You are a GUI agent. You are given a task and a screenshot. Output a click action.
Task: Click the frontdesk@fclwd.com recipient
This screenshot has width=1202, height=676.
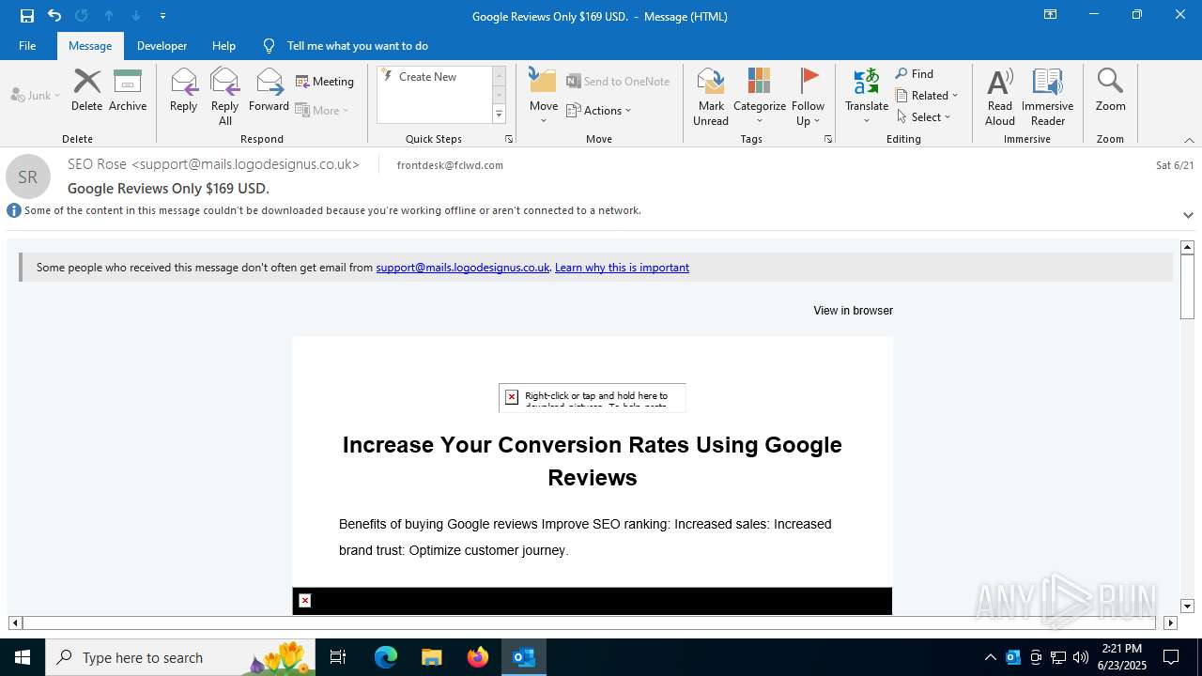(450, 165)
